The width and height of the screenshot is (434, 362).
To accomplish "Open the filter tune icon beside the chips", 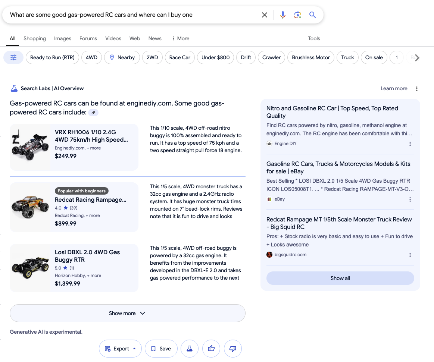I will 13,57.
